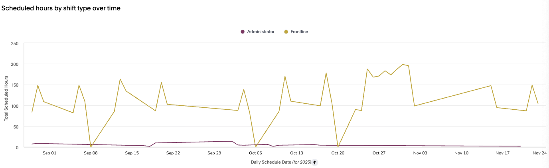The image size is (549, 168).
Task: Toggle the Administrator series legend label
Action: [x=261, y=32]
